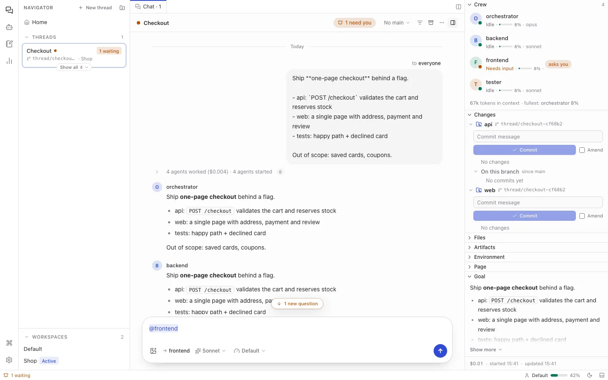Open the settings gear icon
Image resolution: width=608 pixels, height=380 pixels.
[x=9, y=360]
